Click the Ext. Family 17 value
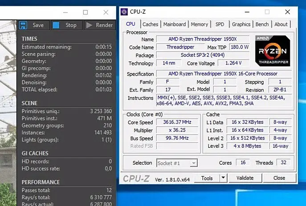This screenshot has width=306, height=206. [x=168, y=90]
